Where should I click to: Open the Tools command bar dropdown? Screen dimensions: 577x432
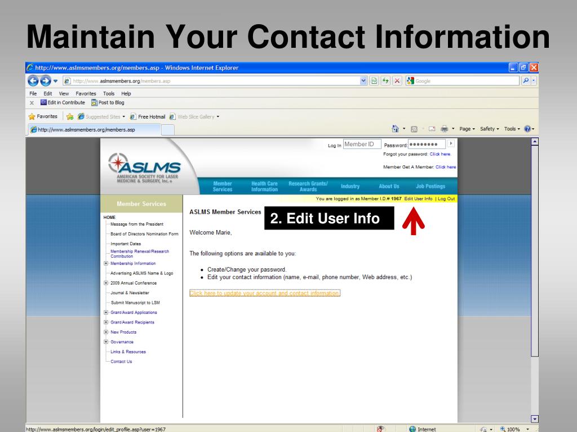click(x=512, y=129)
